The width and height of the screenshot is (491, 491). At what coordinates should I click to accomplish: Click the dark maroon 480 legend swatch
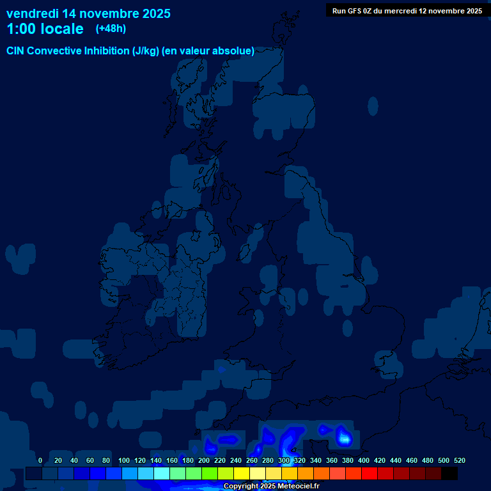point(433,474)
